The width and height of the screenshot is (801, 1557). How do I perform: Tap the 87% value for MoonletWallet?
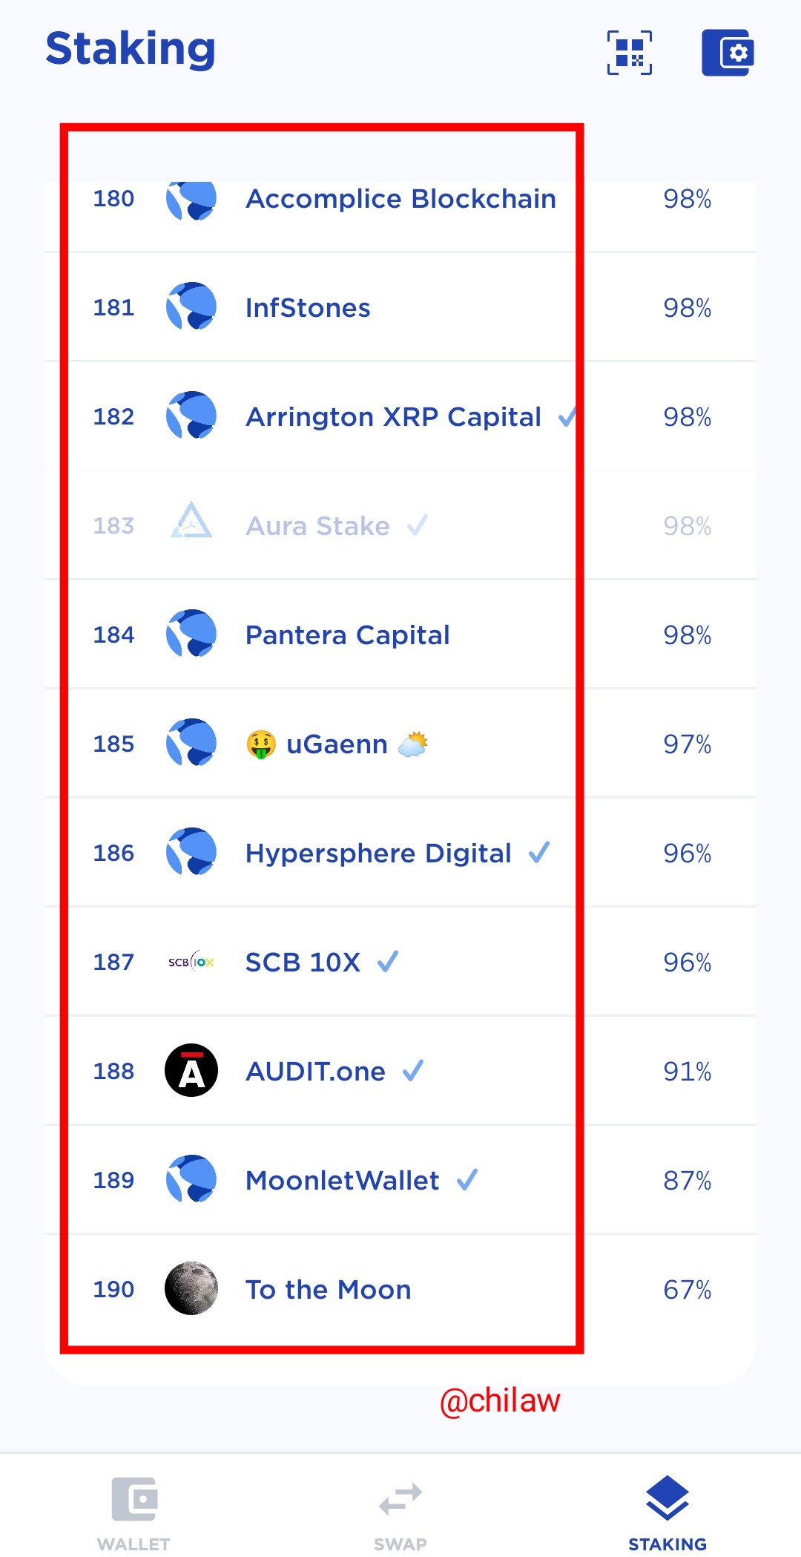688,1180
